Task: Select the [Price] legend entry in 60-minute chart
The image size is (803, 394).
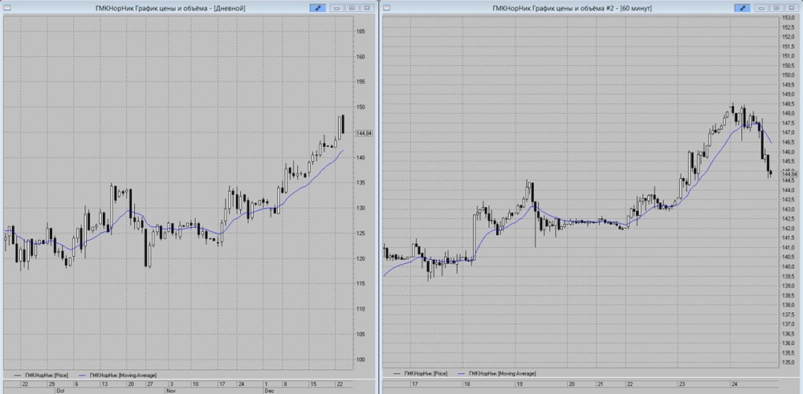Action: click(x=420, y=374)
